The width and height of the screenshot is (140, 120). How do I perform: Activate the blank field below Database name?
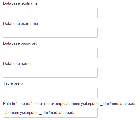(50, 73)
